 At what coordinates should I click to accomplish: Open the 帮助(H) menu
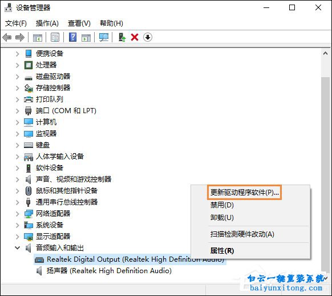tap(111, 23)
